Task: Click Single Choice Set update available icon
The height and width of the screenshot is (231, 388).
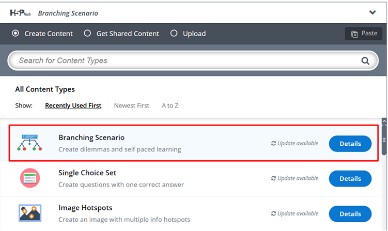Action: tap(273, 178)
